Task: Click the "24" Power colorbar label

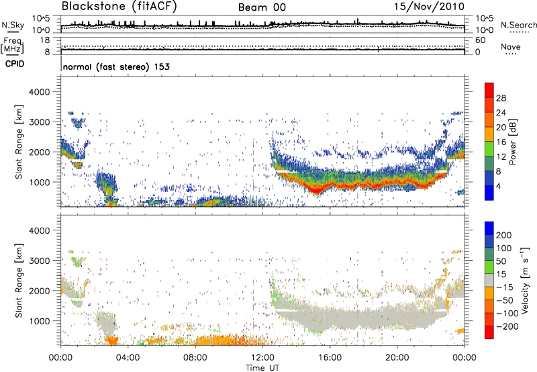Action: (x=501, y=113)
